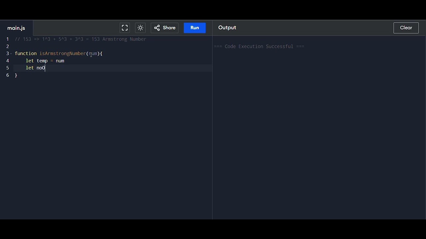Toggle fullscreen editor mode icon
Image resolution: width=426 pixels, height=239 pixels.
click(125, 28)
